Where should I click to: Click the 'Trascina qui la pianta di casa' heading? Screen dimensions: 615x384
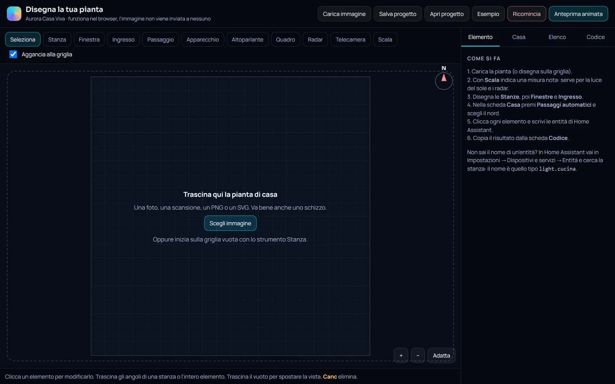click(x=230, y=194)
